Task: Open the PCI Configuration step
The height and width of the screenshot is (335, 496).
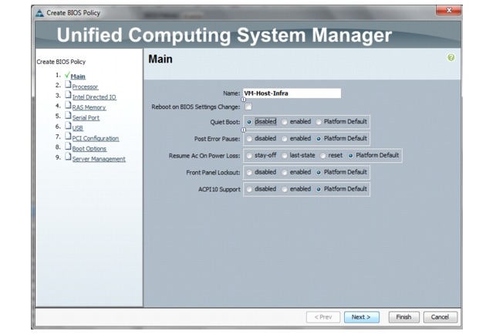Action: coord(96,138)
